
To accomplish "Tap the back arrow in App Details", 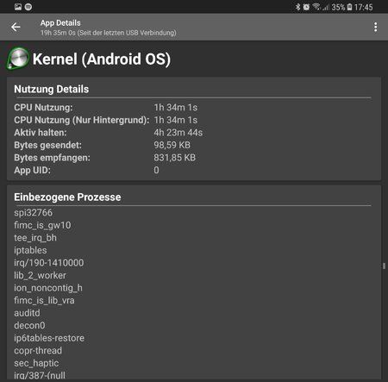I will click(16, 27).
